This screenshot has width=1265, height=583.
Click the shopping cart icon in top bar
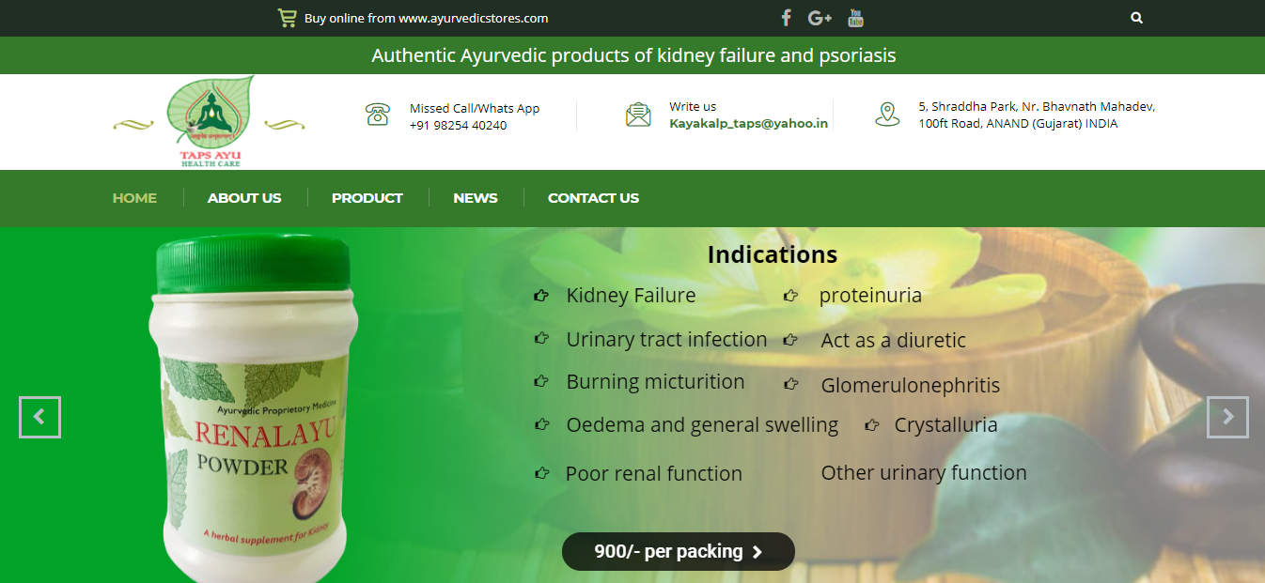pos(287,18)
